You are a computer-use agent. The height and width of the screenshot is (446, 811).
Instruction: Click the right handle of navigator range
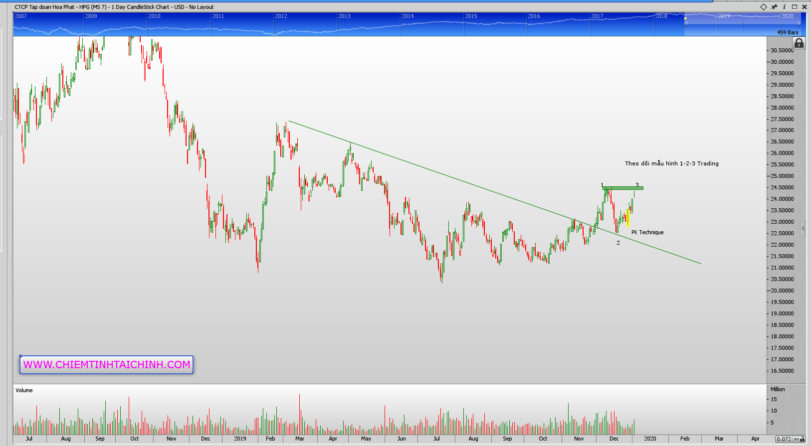[x=799, y=23]
